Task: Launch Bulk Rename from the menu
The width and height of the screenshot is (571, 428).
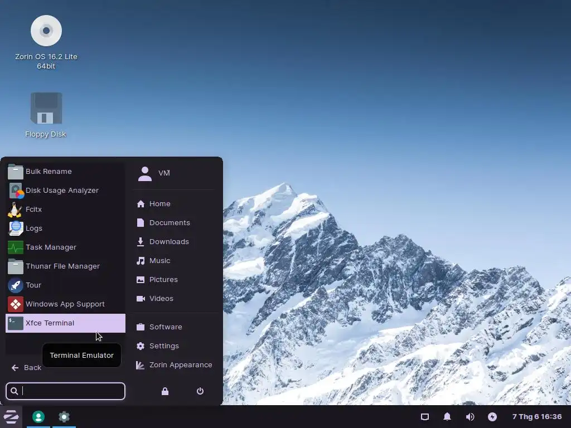Action: (66, 172)
